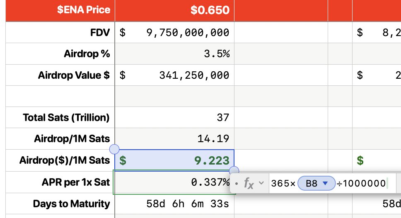Image resolution: width=401 pixels, height=218 pixels.
Task: Select the Airdrop % label cell
Action: [60, 54]
